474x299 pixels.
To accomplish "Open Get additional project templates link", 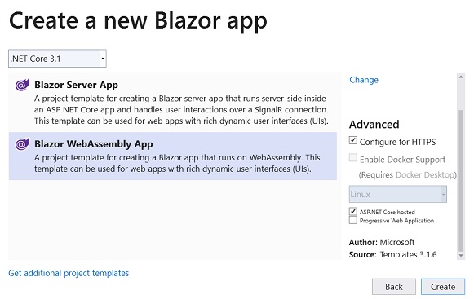I will click(69, 273).
